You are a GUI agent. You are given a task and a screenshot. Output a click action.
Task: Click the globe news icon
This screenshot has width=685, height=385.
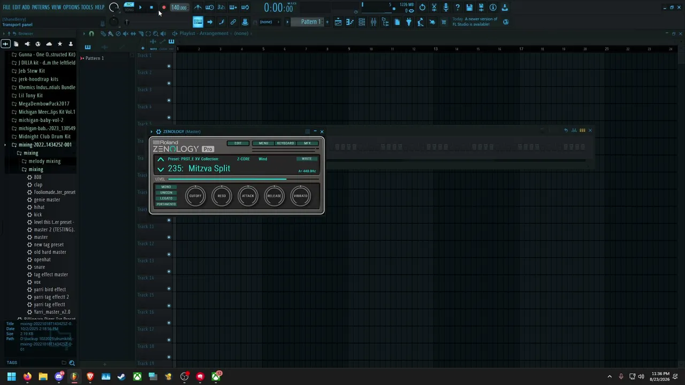pyautogui.click(x=506, y=22)
